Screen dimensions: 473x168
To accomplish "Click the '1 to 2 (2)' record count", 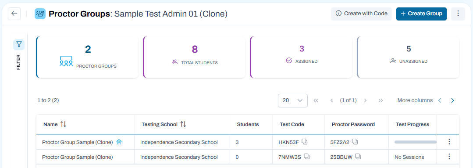I will point(48,100).
